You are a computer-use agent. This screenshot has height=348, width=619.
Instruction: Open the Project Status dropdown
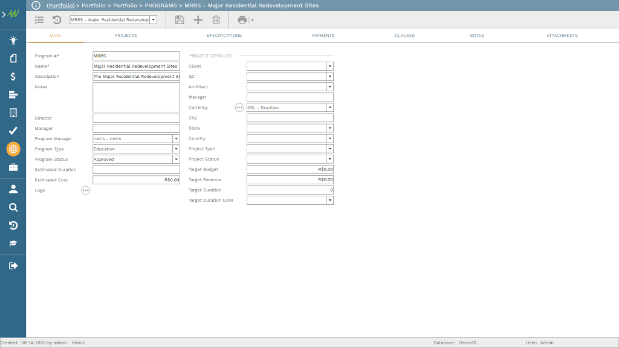point(329,159)
